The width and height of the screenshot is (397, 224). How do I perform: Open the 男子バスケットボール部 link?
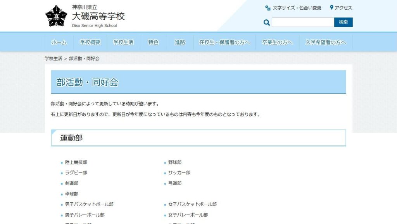[89, 204]
